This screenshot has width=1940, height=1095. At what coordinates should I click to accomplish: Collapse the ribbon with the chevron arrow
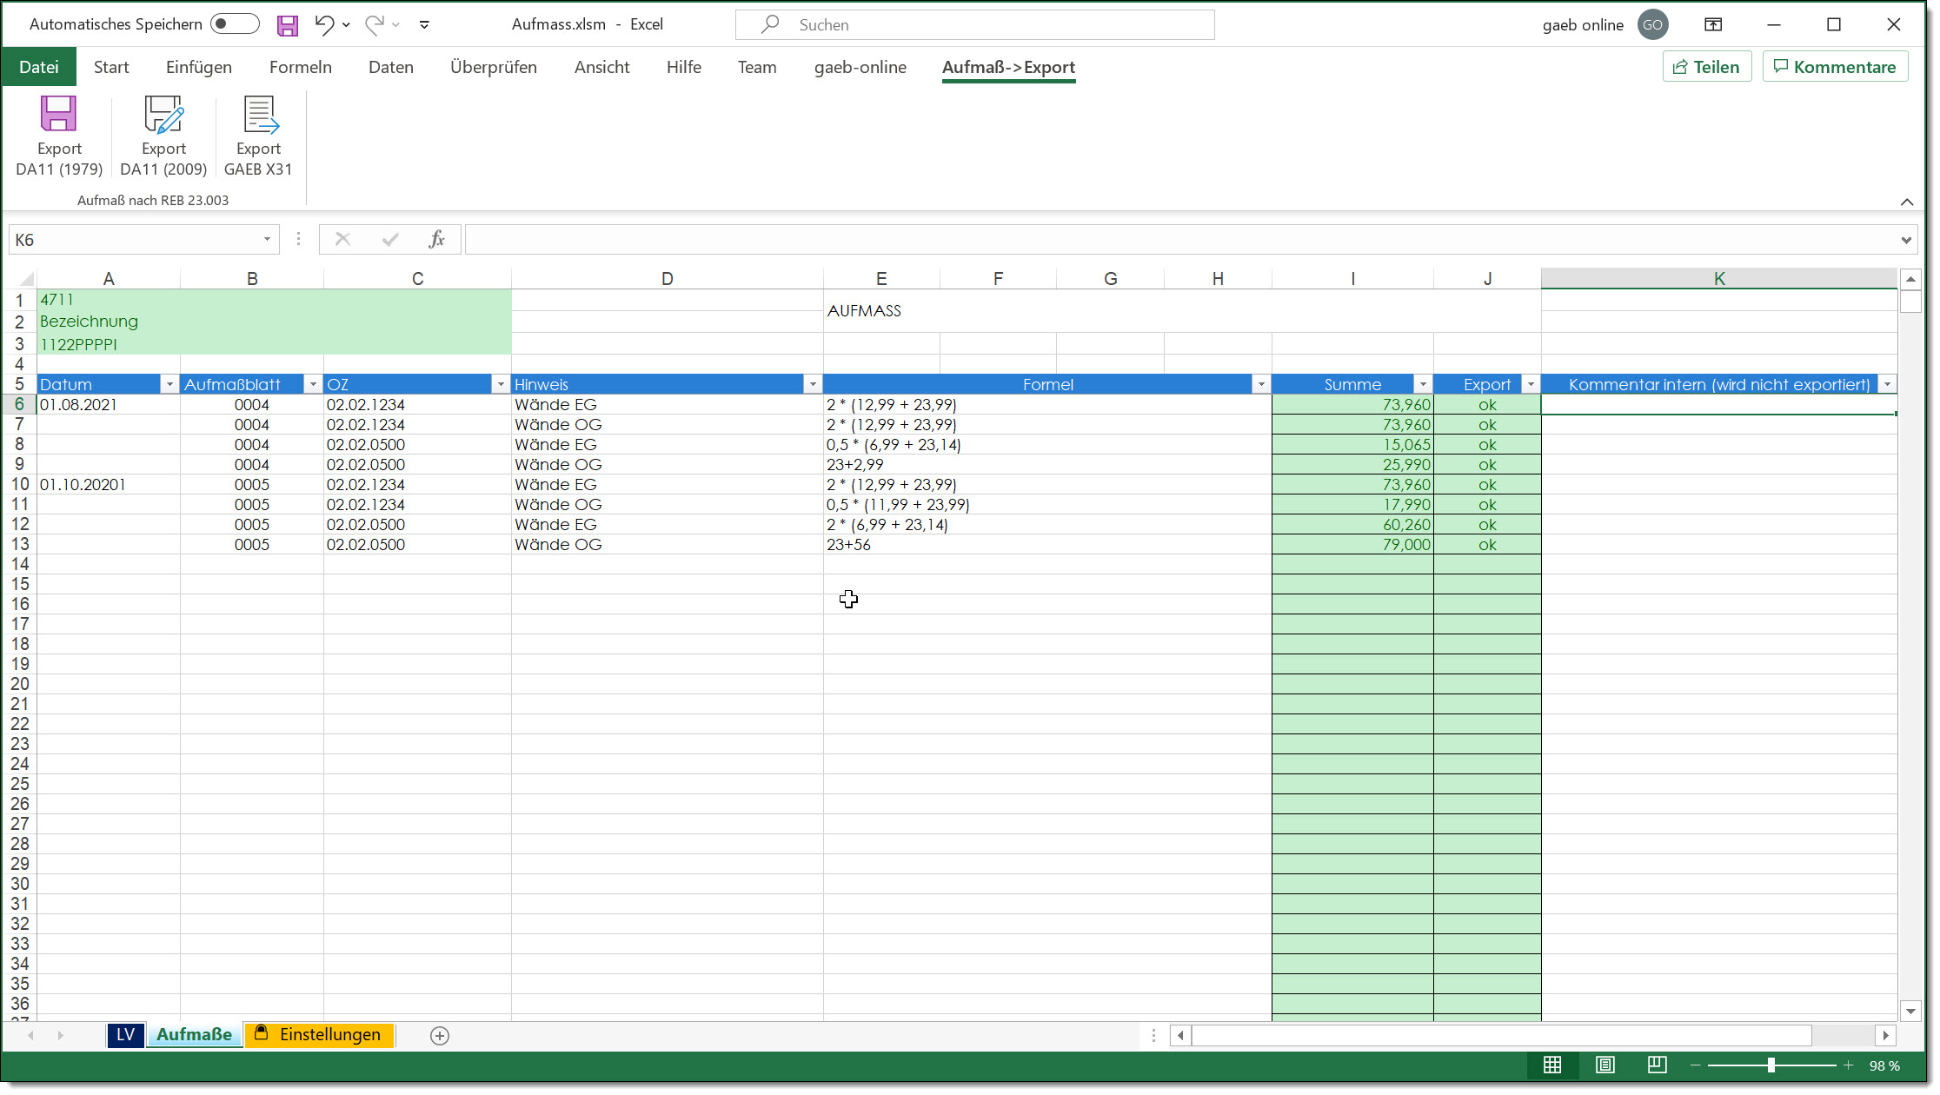[1907, 202]
